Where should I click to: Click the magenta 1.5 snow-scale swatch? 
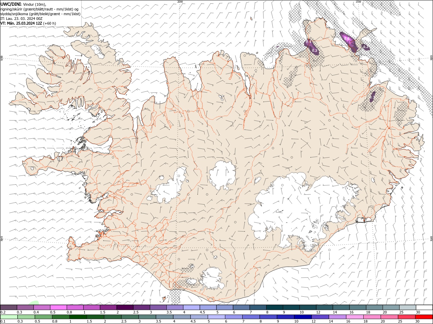pyautogui.click(x=108, y=307)
